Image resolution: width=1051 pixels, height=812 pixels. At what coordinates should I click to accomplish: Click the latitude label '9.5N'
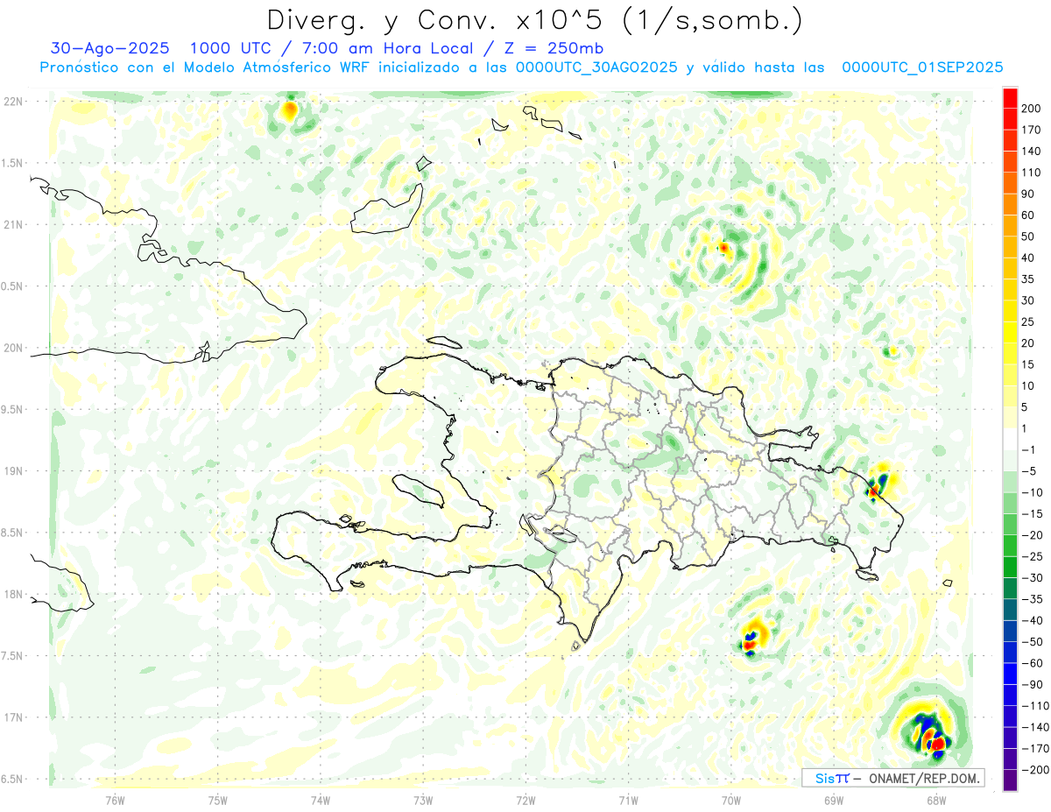(x=13, y=409)
